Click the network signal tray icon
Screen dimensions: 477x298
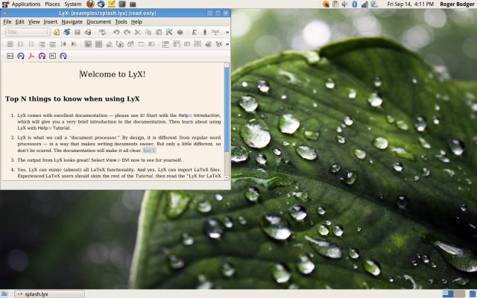click(x=364, y=4)
